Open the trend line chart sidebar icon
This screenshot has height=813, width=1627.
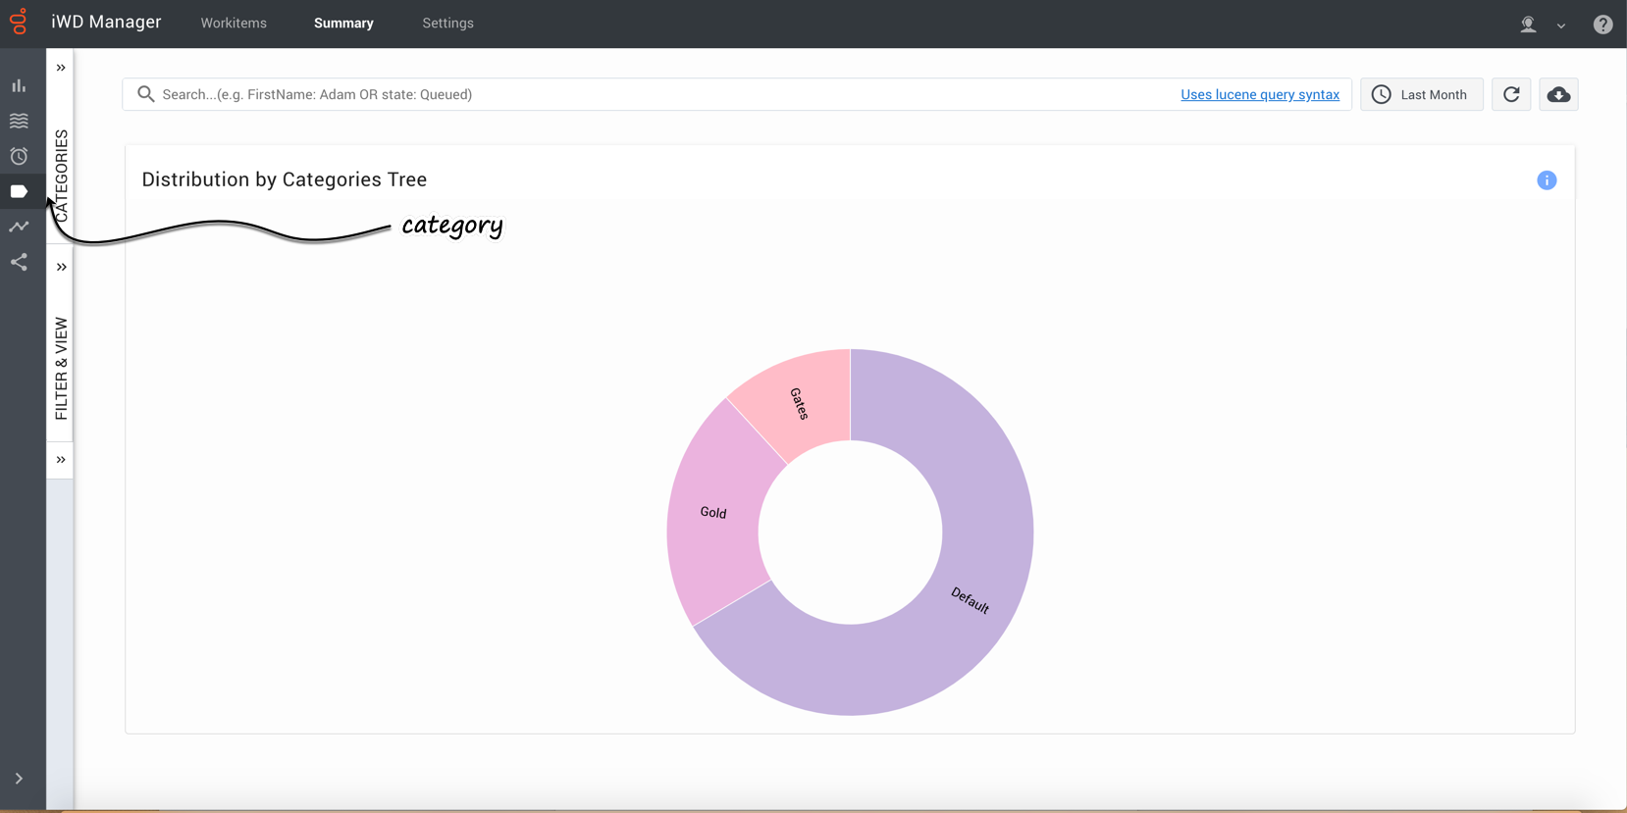click(19, 227)
